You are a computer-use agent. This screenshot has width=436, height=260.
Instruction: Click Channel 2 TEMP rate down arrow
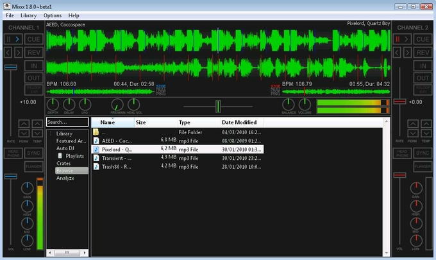click(426, 134)
